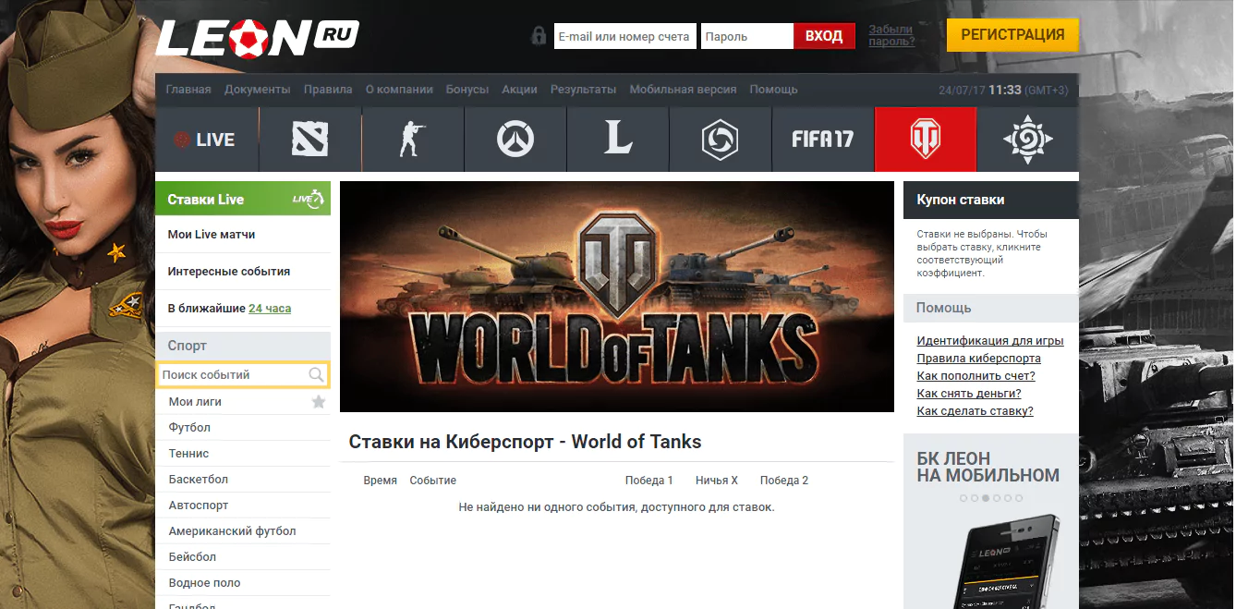Click the Спорт section header in sidebar
The height and width of the screenshot is (609, 1236).
(x=243, y=346)
